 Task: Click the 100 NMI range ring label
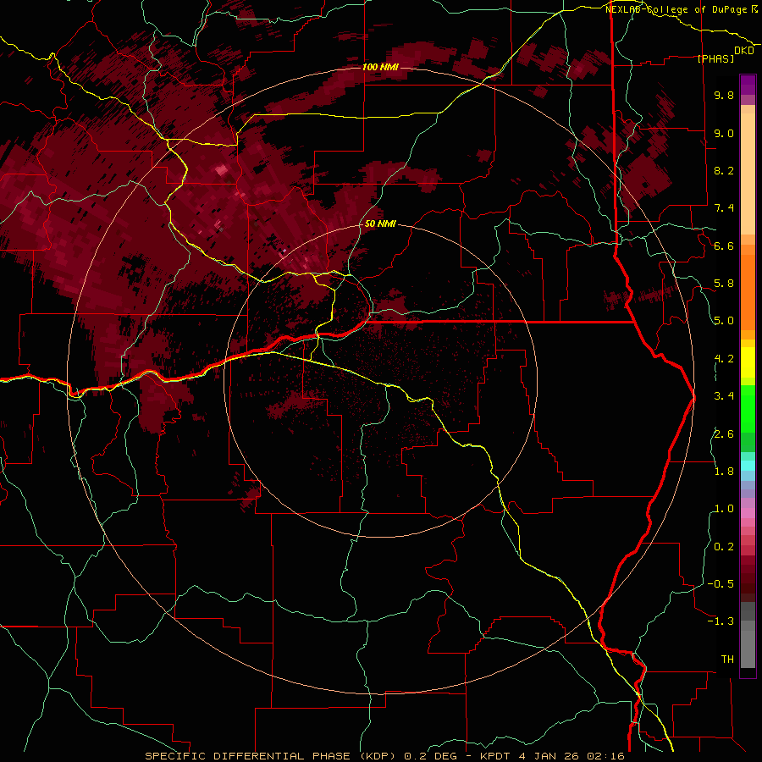pos(380,67)
